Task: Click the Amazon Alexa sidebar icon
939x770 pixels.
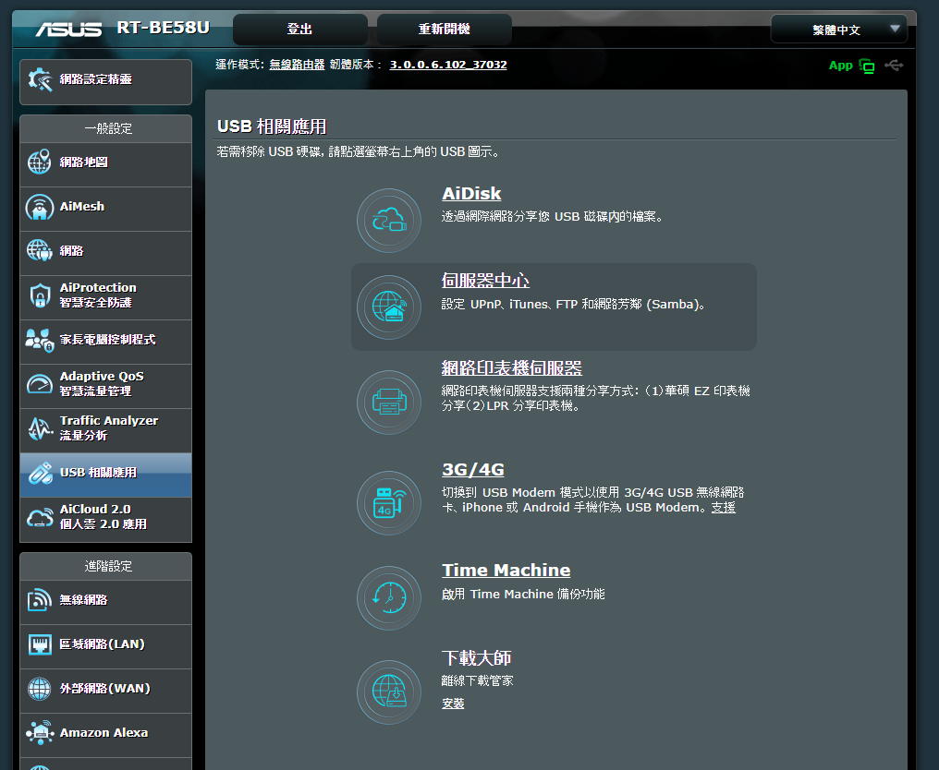Action: point(40,733)
